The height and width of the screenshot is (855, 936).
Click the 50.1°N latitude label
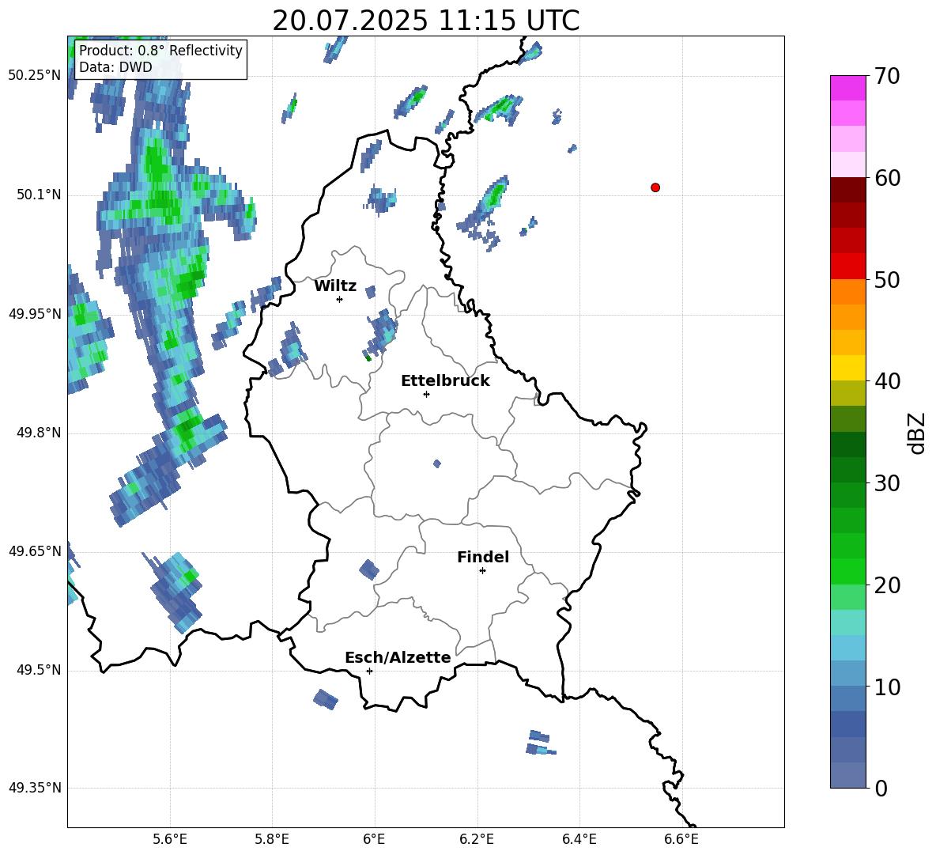39,195
